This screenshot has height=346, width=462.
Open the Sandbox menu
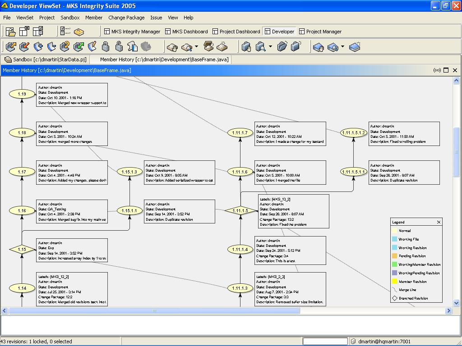click(70, 18)
